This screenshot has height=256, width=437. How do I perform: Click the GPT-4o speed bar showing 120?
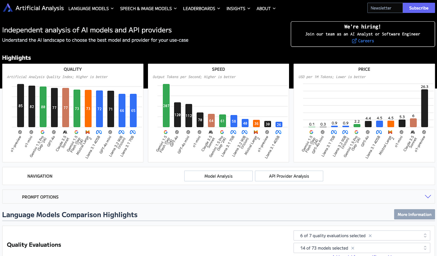177,115
